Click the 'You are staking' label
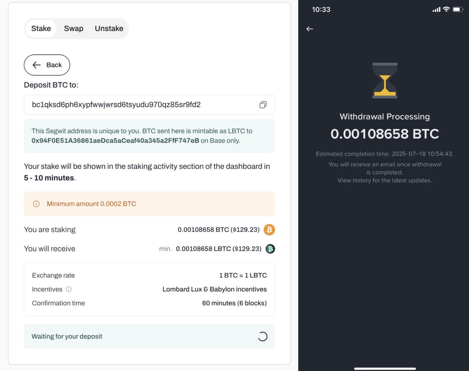The width and height of the screenshot is (469, 371). tap(50, 230)
